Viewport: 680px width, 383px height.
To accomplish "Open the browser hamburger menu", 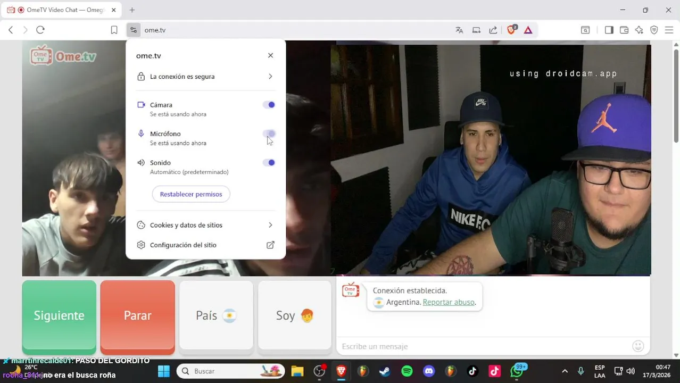I will click(x=669, y=30).
